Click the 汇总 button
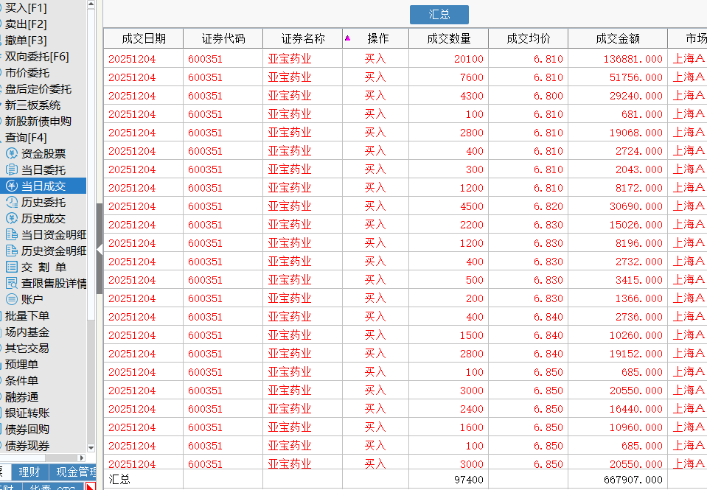707x490 pixels. (x=439, y=15)
